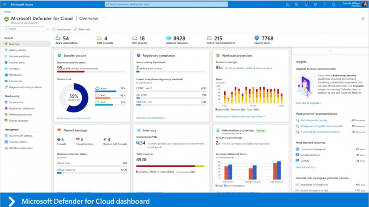Click the Defender for Cloud shield icon
369x207 pixels.
[x=6, y=19]
